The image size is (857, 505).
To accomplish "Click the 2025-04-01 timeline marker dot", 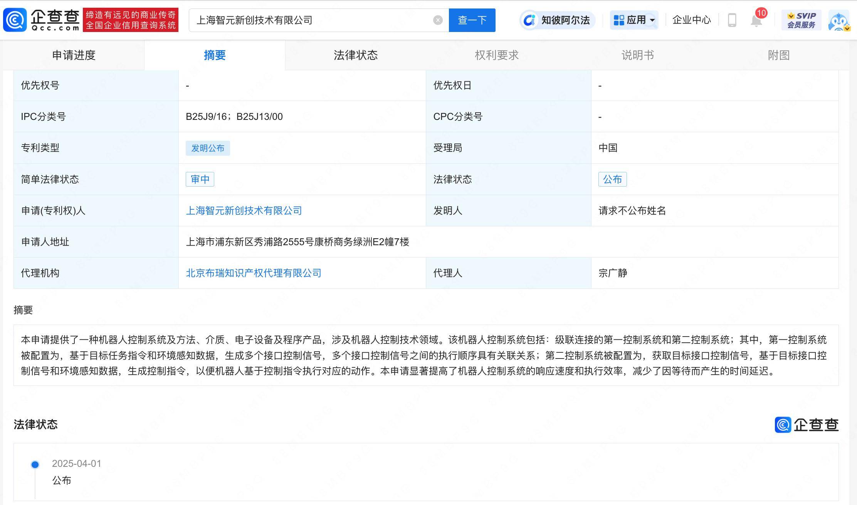I will tap(35, 465).
